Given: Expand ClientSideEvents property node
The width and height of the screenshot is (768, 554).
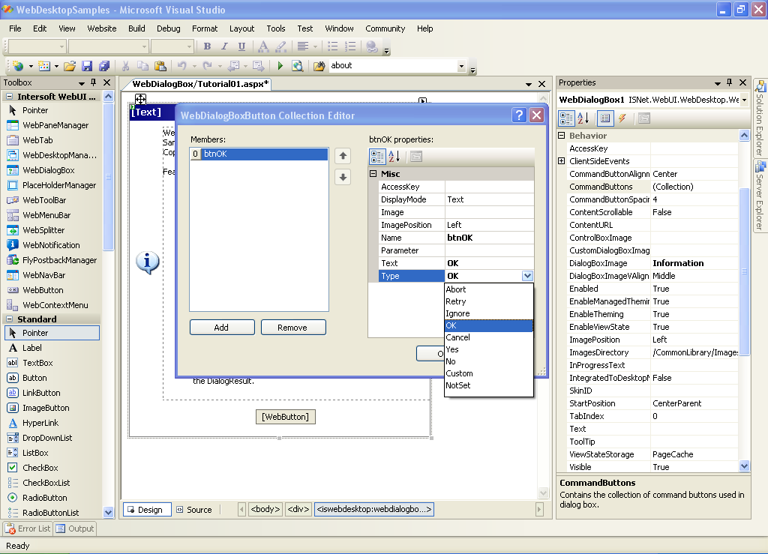Looking at the screenshot, I should (562, 161).
